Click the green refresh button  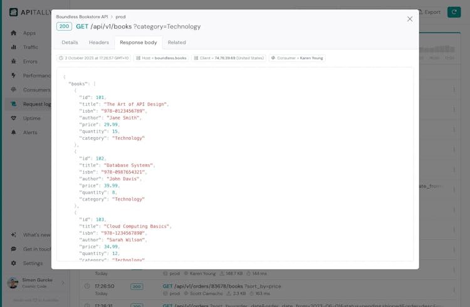coord(454,12)
